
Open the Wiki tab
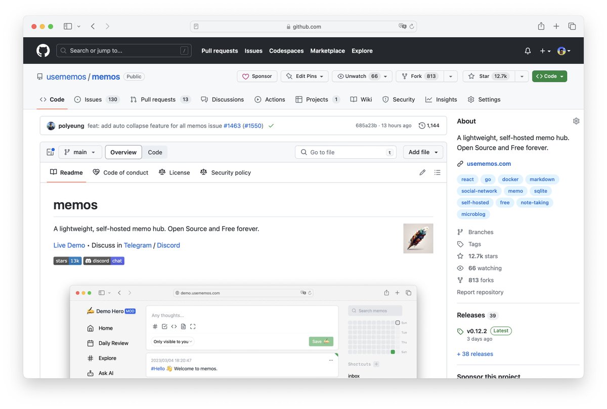coord(361,100)
